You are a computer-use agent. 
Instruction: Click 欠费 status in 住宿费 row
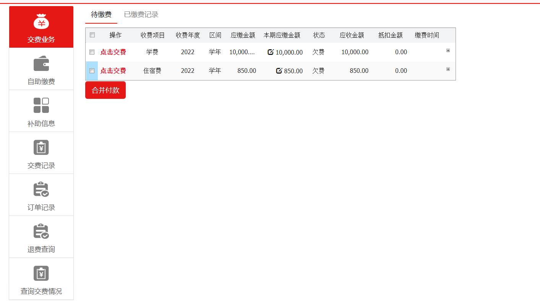(x=318, y=71)
